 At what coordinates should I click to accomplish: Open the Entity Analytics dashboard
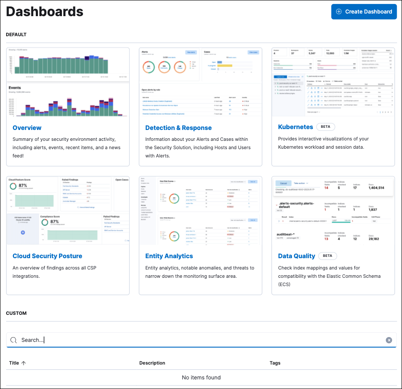point(169,256)
